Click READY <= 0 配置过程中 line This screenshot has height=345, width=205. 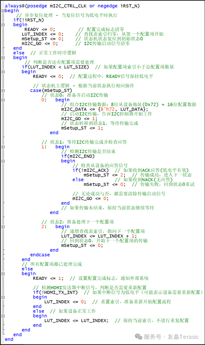93,76
